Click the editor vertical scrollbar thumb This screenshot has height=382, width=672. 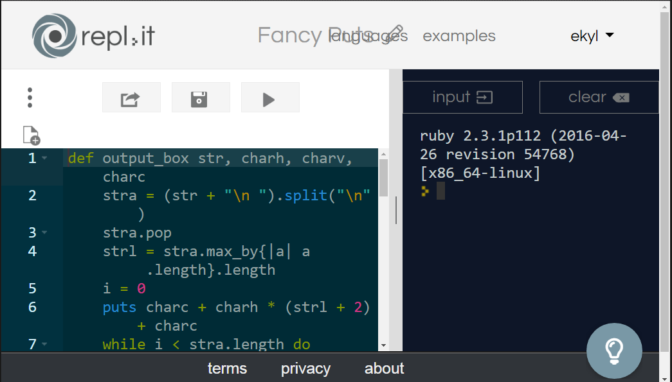pos(383,178)
